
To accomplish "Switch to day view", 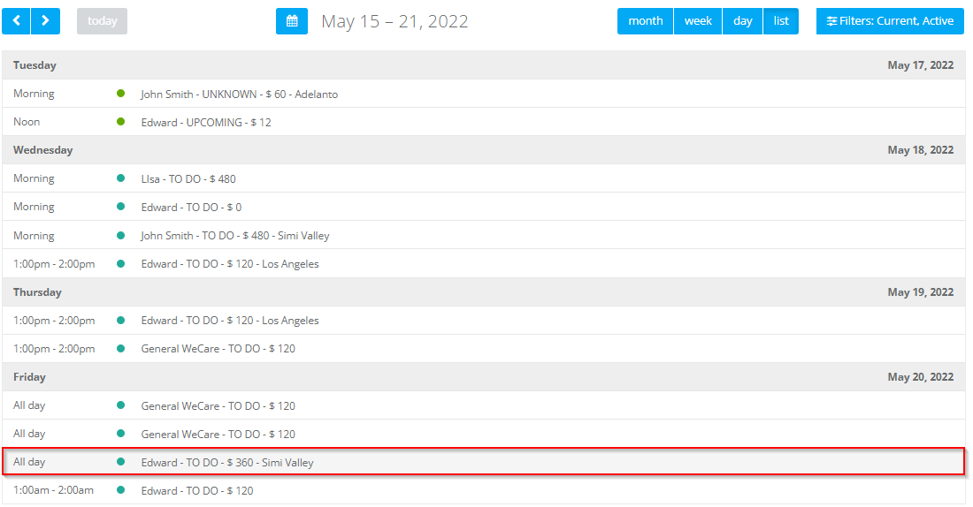I will (x=743, y=21).
